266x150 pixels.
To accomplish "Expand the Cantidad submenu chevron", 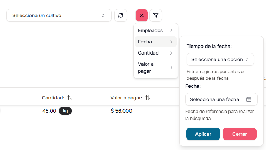I will (x=171, y=53).
